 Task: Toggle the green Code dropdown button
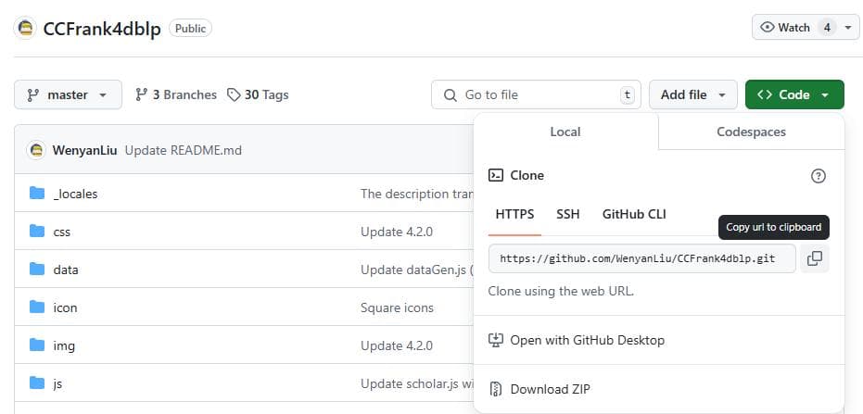[x=794, y=94]
